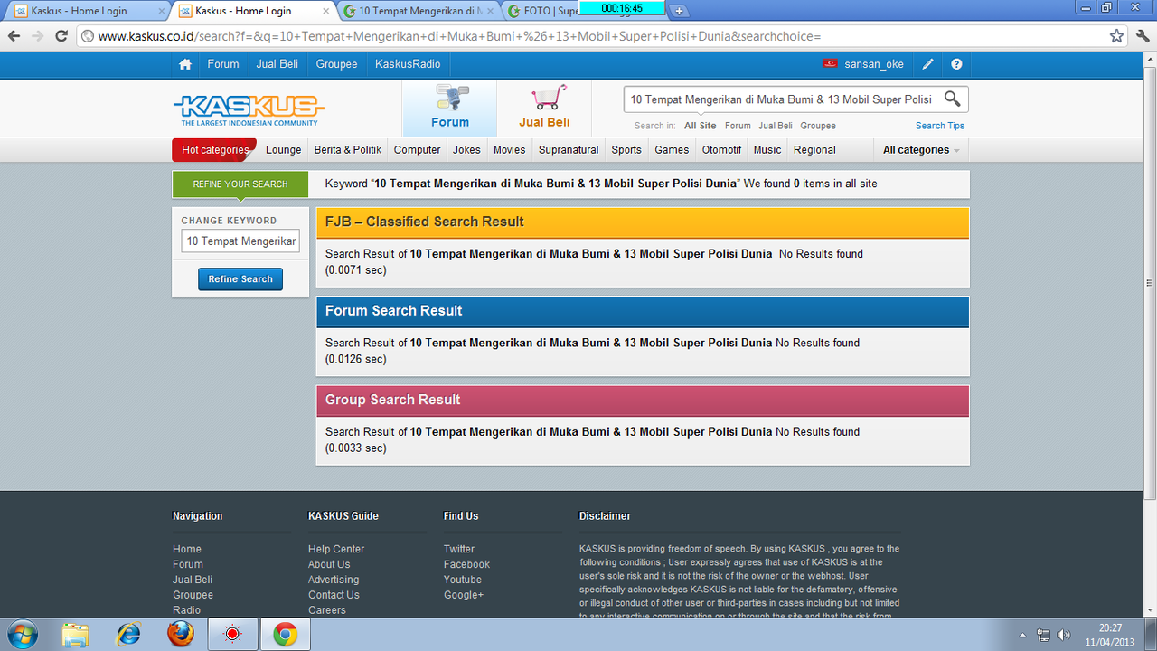This screenshot has width=1157, height=651.
Task: Show hidden system tray icons
Action: point(1022,635)
